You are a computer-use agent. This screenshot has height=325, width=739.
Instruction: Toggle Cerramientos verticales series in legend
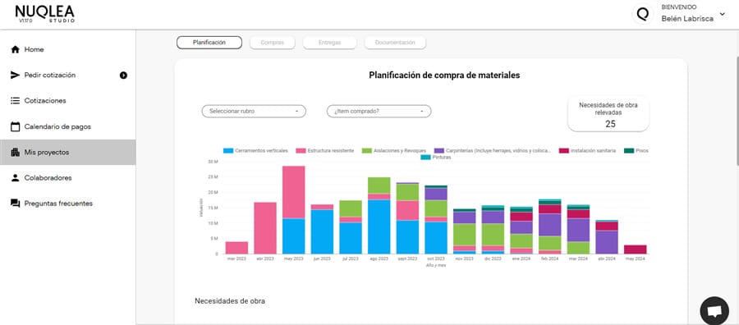255,151
